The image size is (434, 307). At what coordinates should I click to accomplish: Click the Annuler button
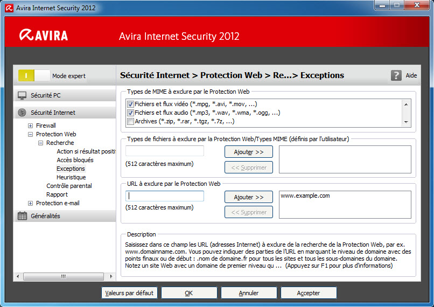point(249,293)
